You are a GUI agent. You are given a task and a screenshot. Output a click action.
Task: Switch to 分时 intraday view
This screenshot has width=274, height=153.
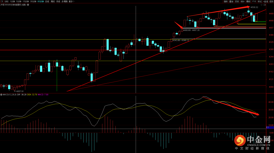[6, 2]
